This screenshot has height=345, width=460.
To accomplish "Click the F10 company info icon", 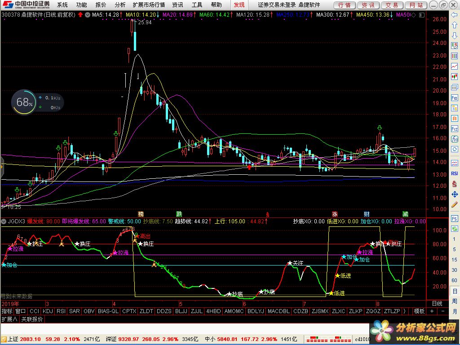I will tap(454, 97).
